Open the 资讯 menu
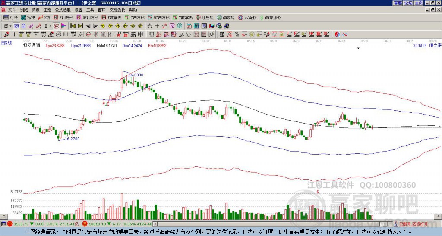442x236 pixels. coord(35,10)
